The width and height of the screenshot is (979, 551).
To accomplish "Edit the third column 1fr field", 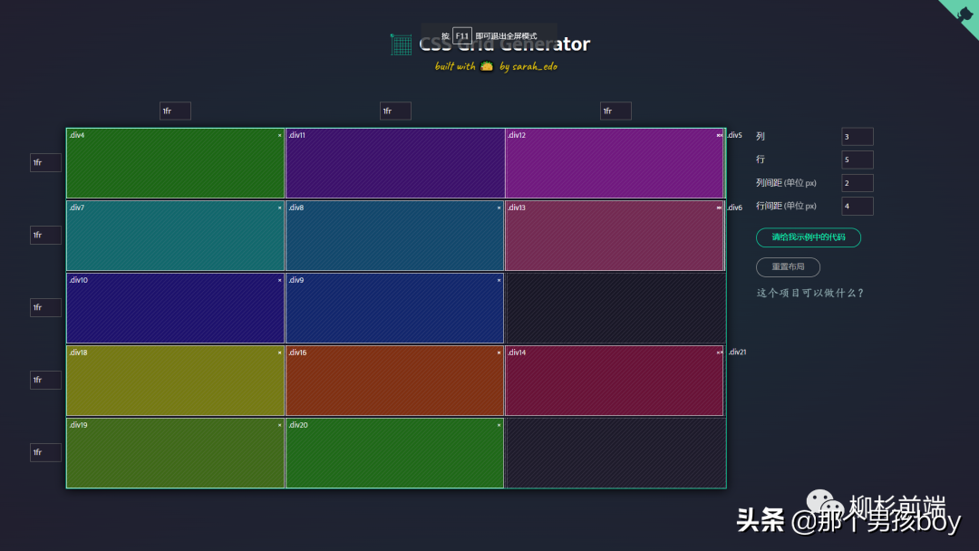I will click(616, 111).
